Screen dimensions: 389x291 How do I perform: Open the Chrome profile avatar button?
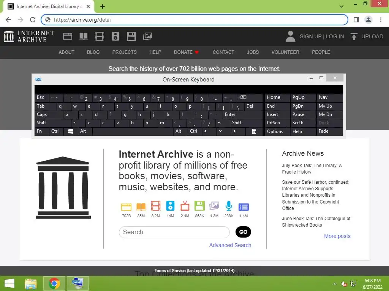pyautogui.click(x=368, y=20)
